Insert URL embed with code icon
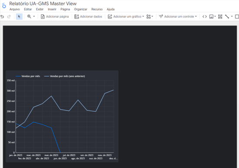Viewport: 239px width, 168px height. pos(205,16)
